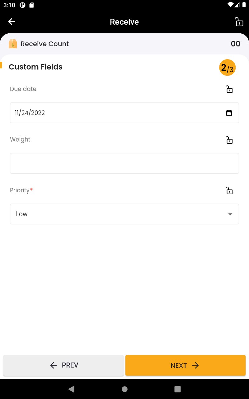Focus the Weight input field

click(x=125, y=163)
